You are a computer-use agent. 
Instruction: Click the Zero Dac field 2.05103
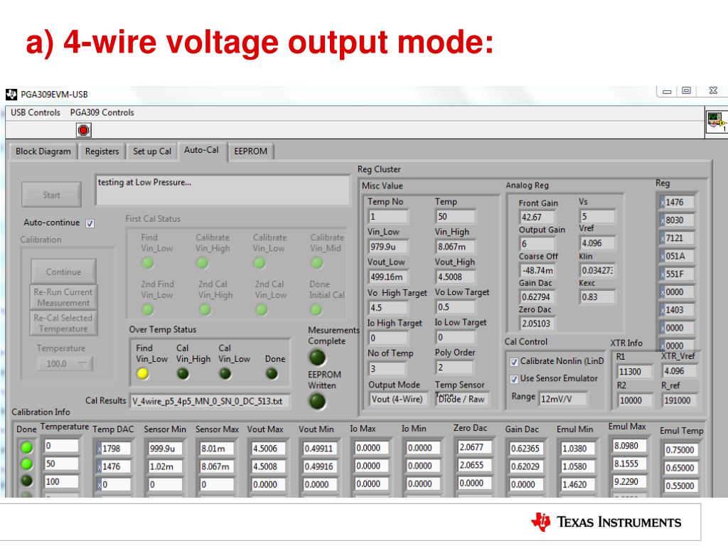pyautogui.click(x=537, y=323)
